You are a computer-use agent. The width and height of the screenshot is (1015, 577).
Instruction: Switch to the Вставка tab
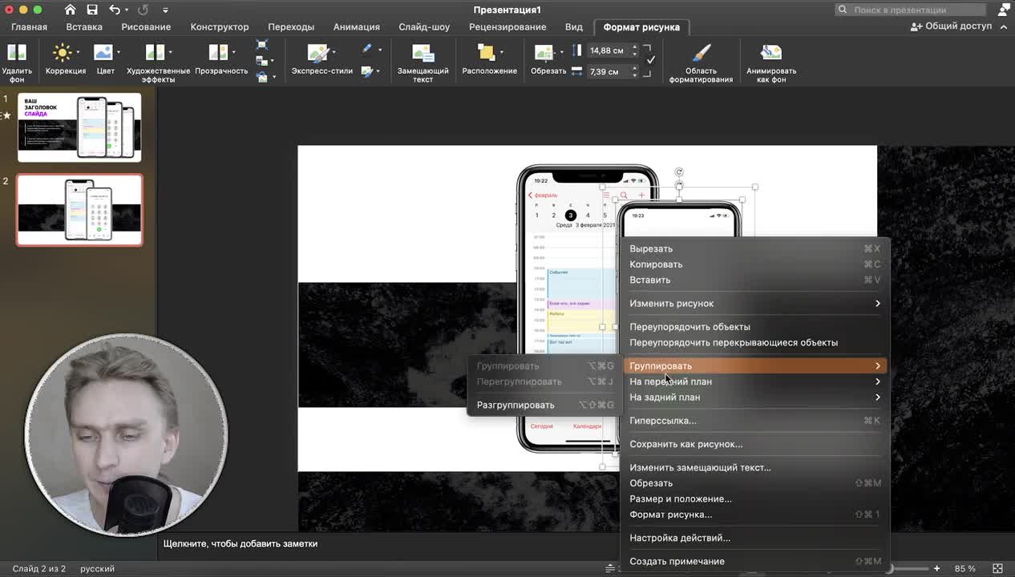(84, 26)
